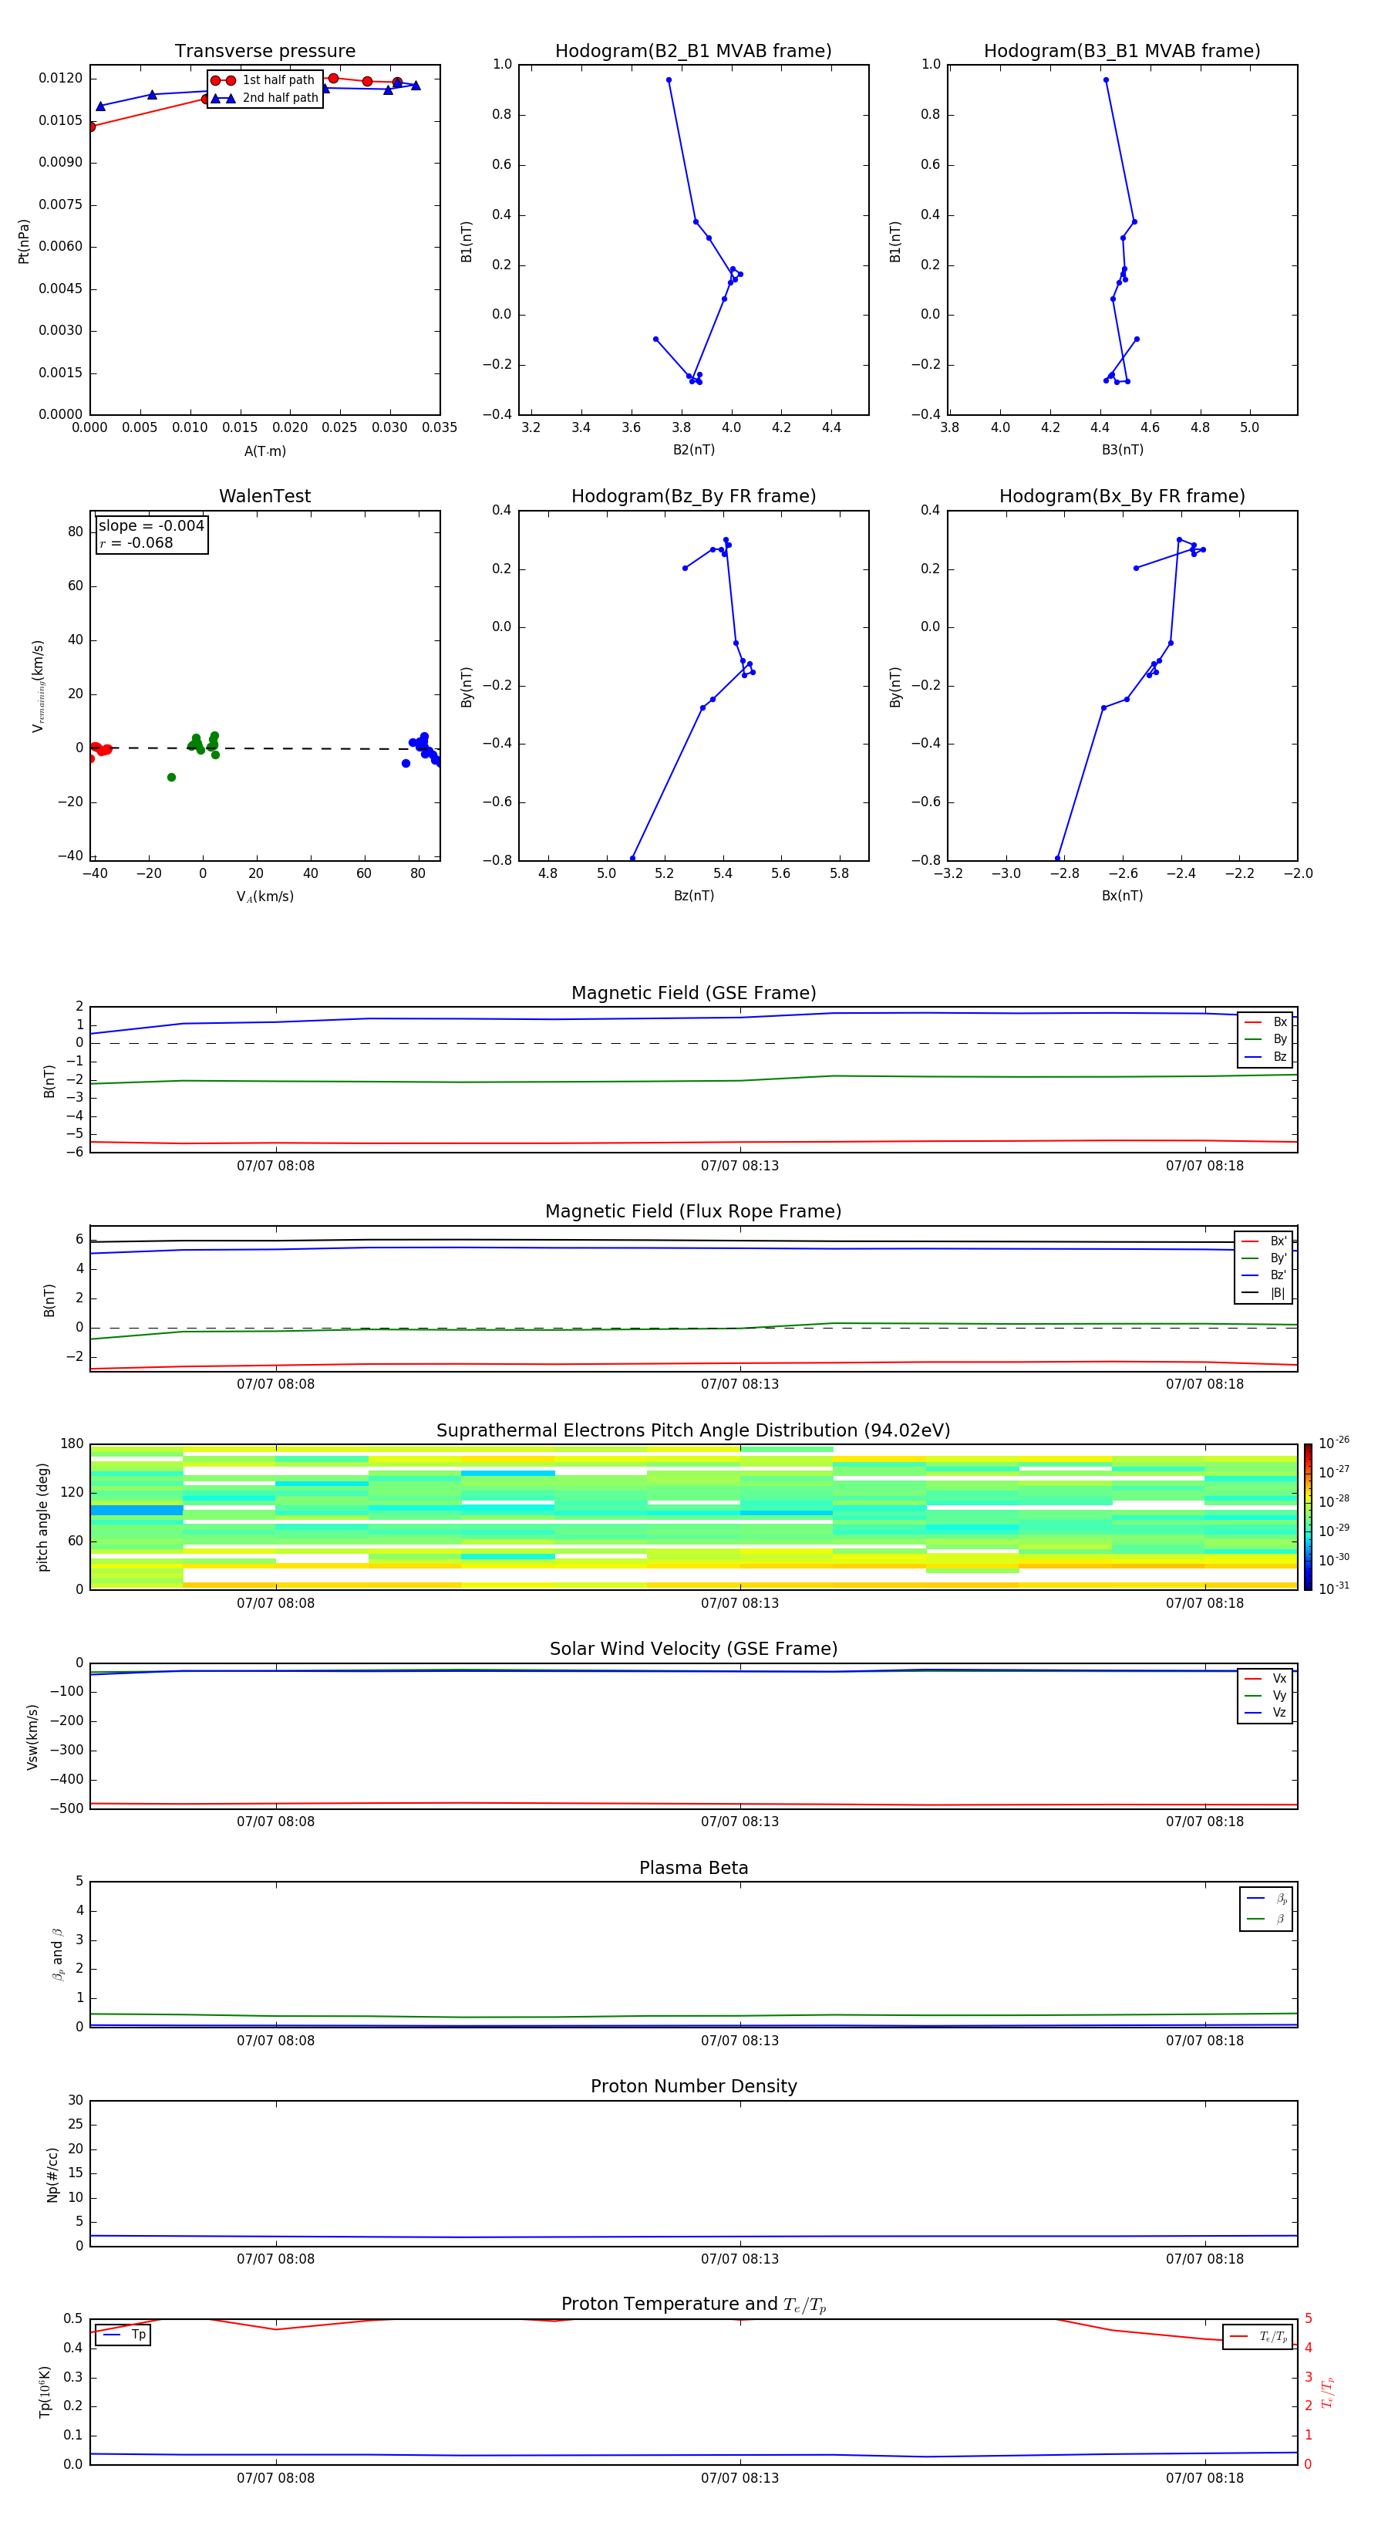
Task: Click the V_remaining(km/s) y-axis label
Action: click(39, 686)
